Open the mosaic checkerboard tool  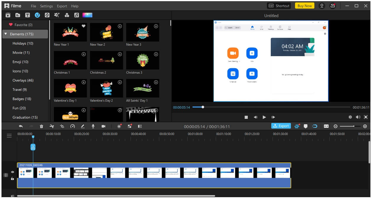[x=130, y=126]
